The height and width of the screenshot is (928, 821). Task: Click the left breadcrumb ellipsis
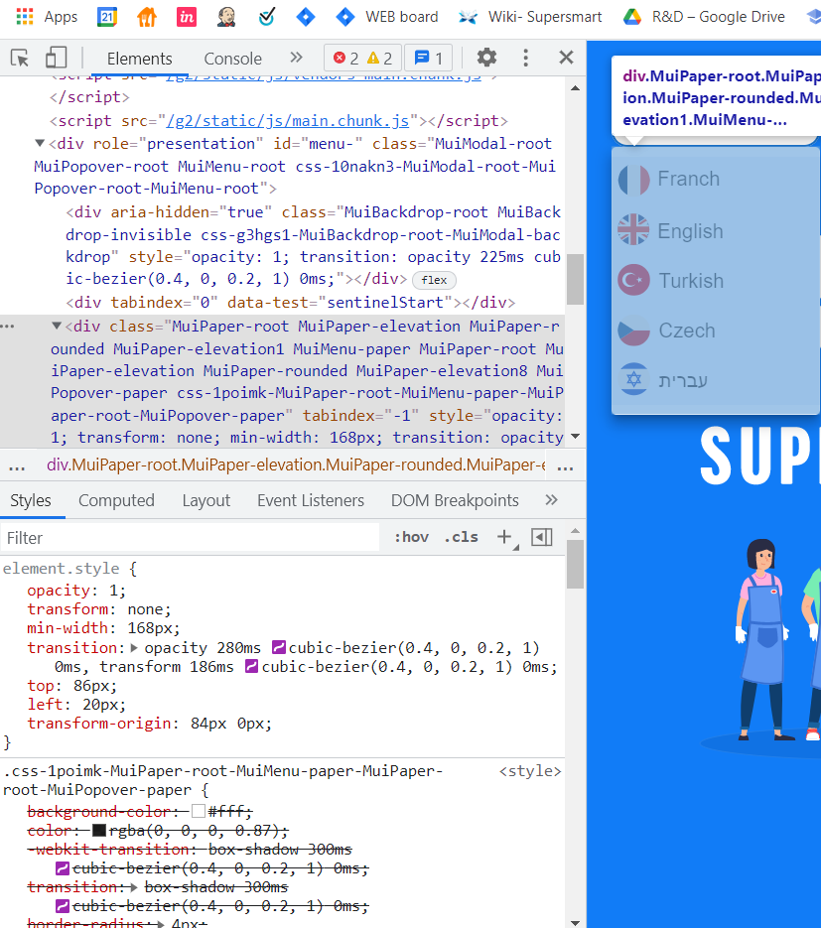pos(17,465)
